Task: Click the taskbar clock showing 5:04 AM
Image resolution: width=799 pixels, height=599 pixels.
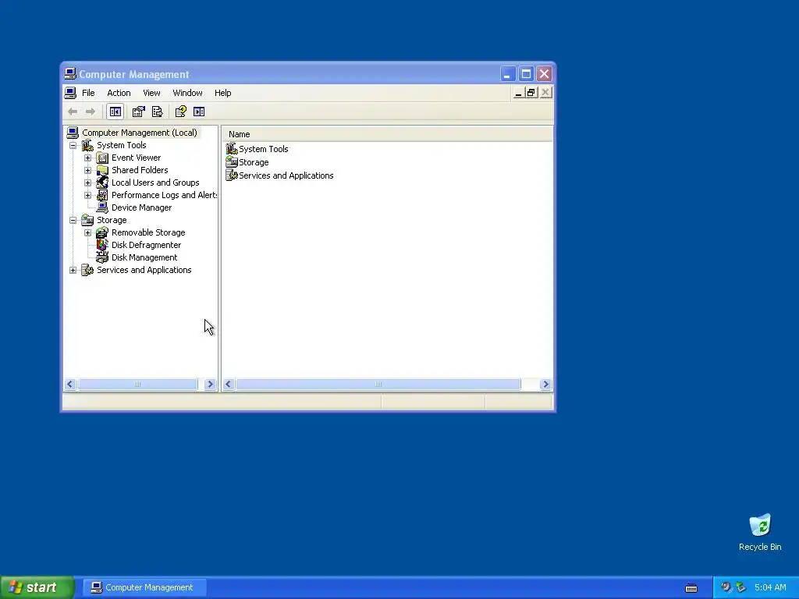Action: [770, 587]
